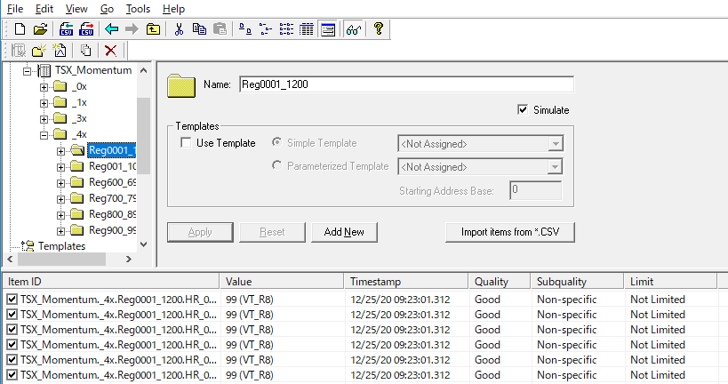Click the Cut scissors icon
The height and width of the screenshot is (384, 728).
179,29
